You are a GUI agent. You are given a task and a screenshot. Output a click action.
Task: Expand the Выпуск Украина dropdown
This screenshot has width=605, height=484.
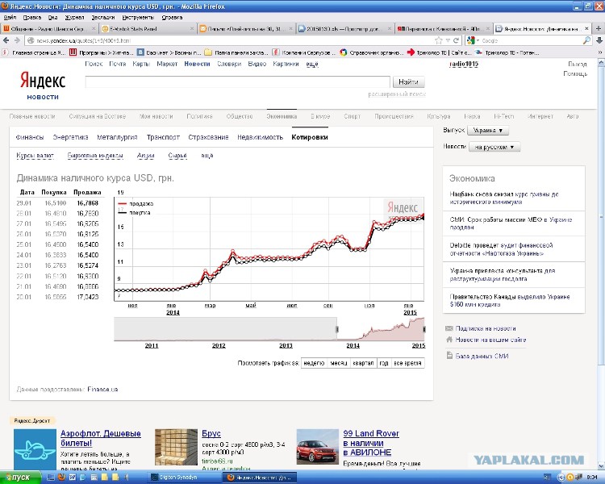point(488,131)
